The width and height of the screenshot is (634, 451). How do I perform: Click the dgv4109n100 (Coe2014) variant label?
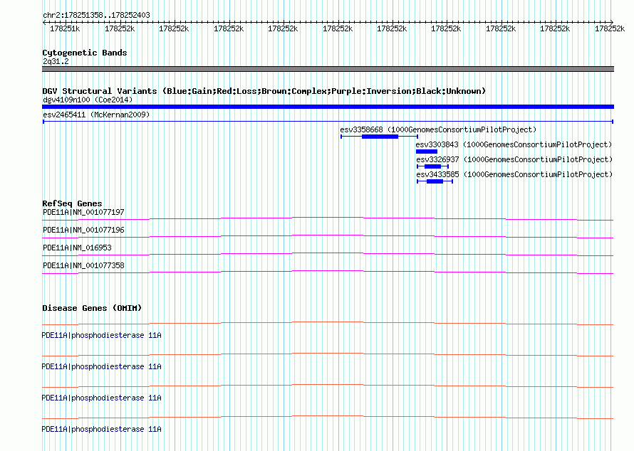[x=88, y=100]
